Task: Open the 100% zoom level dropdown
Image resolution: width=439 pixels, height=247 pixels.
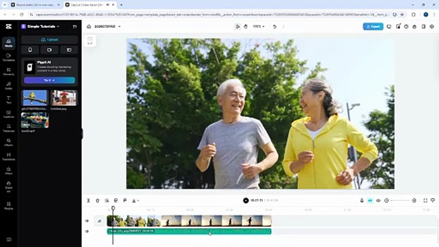Action: tap(259, 26)
